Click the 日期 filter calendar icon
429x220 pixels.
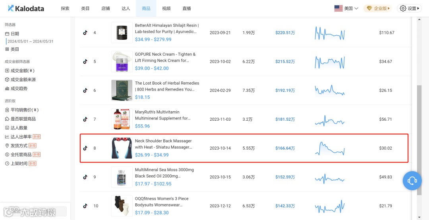tap(7, 34)
